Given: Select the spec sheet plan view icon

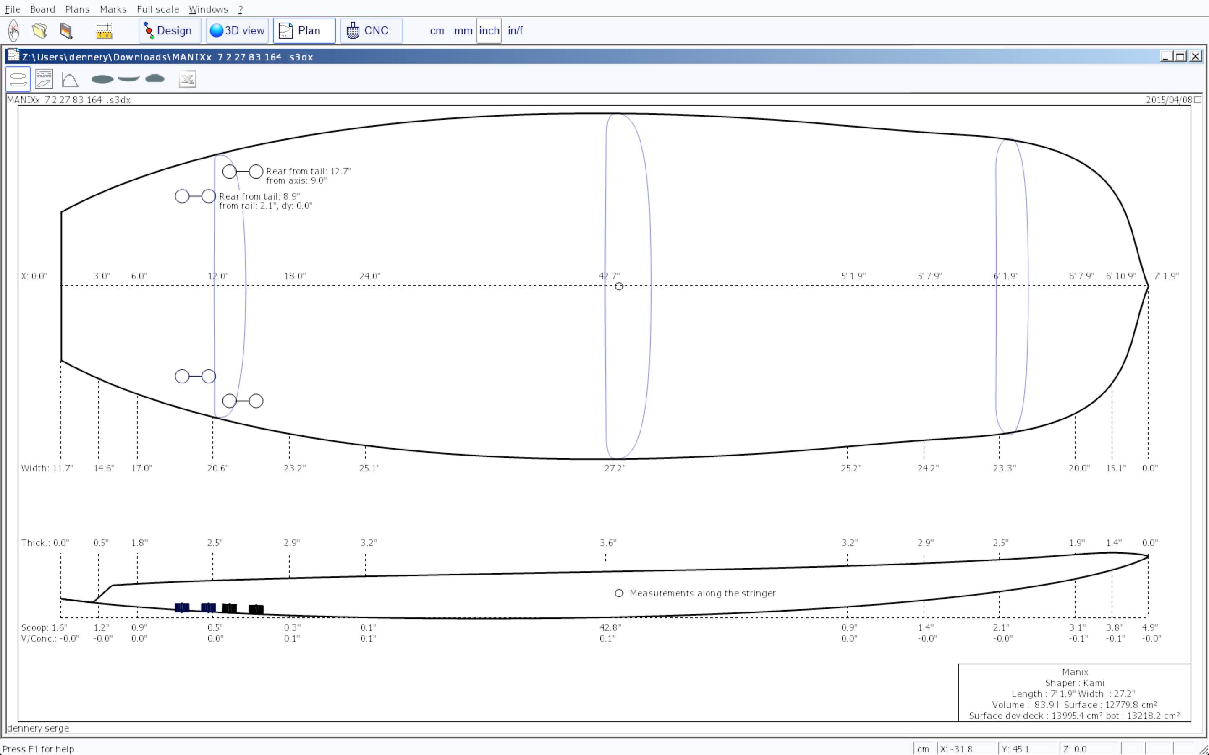Looking at the screenshot, I should click(x=44, y=79).
